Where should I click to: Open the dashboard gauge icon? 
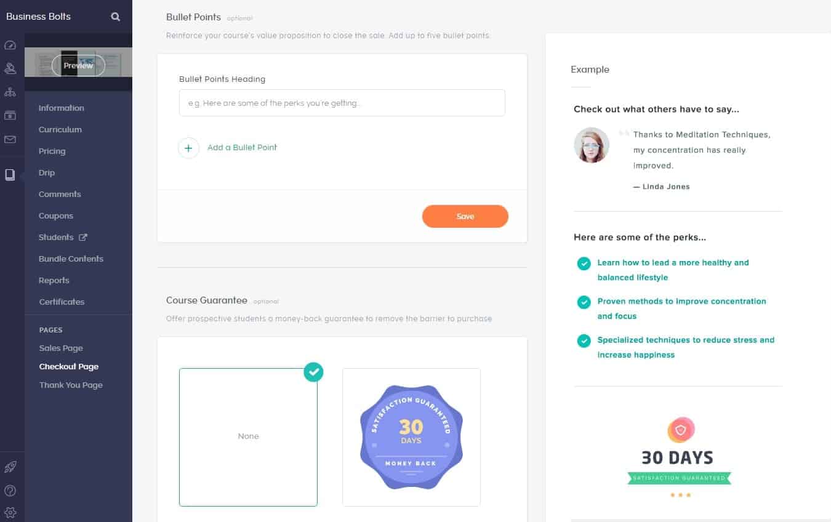[10, 46]
